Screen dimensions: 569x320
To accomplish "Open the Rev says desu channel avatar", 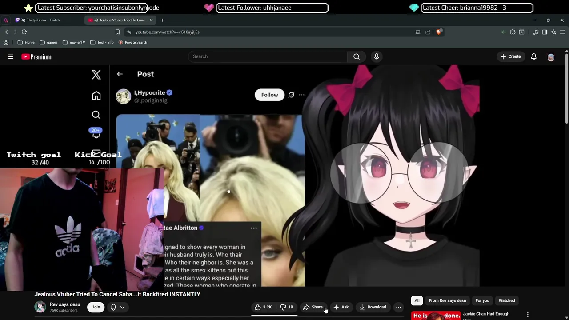I will pyautogui.click(x=40, y=307).
